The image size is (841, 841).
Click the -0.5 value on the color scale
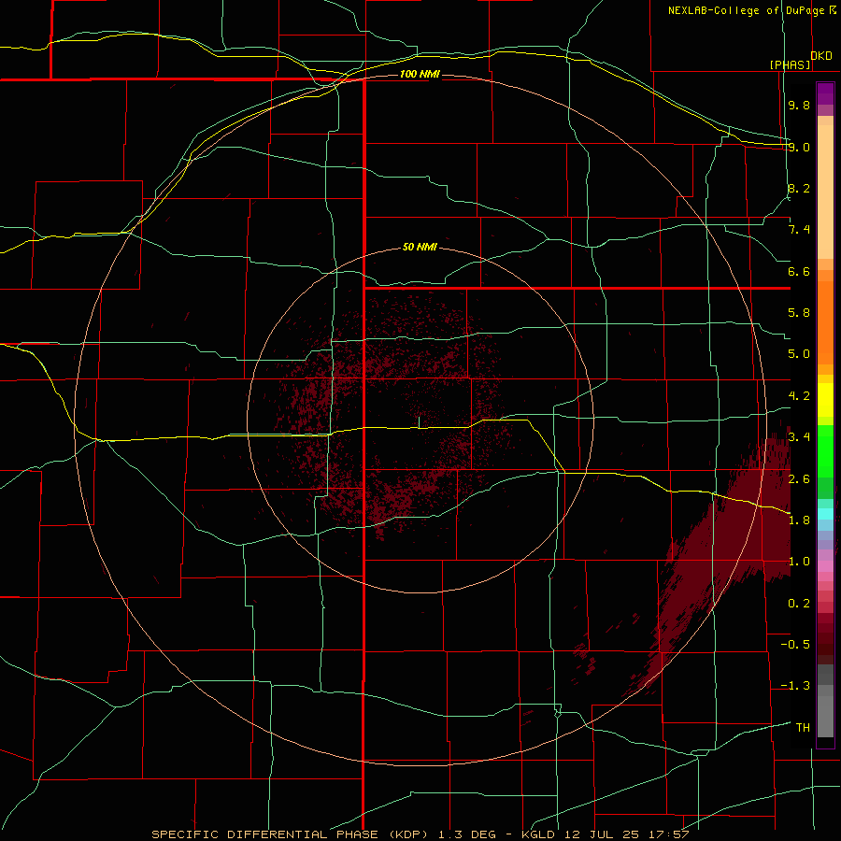coord(795,644)
